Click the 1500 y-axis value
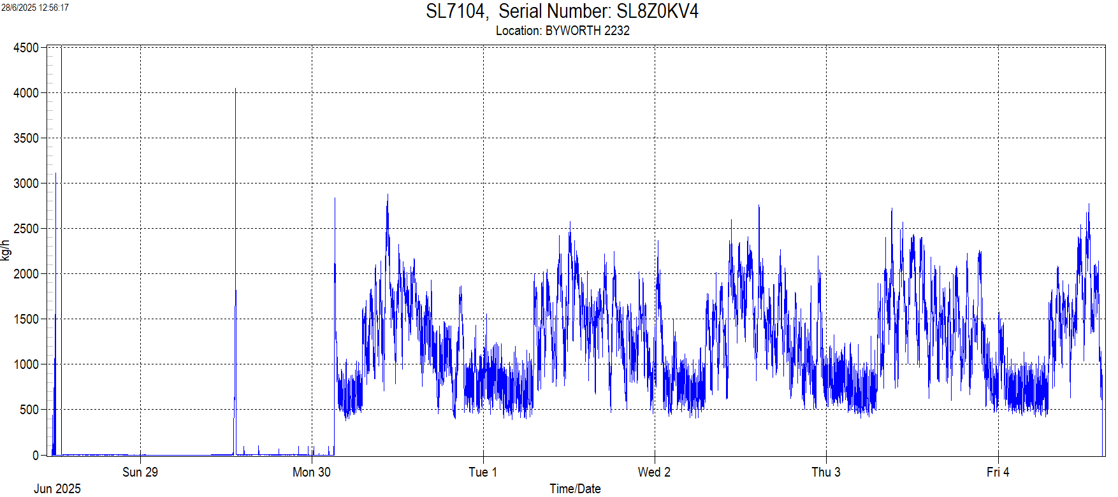The height and width of the screenshot is (497, 1118). (26, 319)
